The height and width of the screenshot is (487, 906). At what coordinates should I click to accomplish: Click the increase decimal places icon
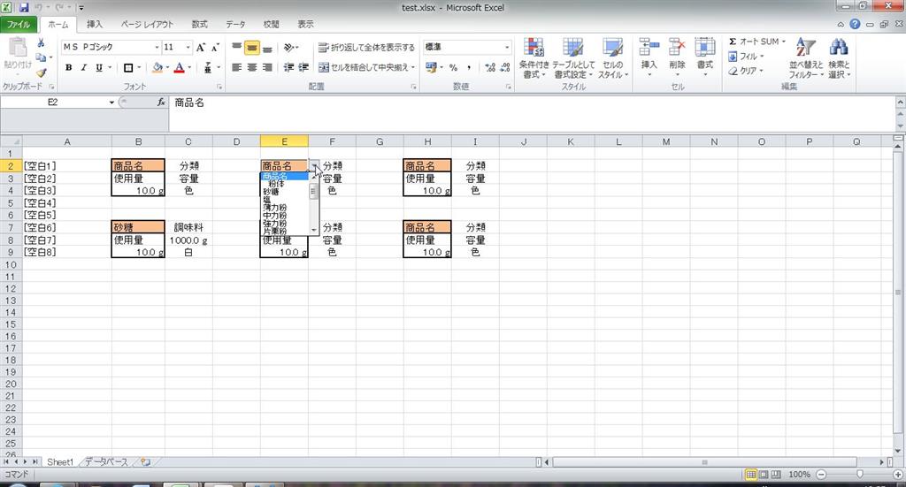pyautogui.click(x=490, y=67)
